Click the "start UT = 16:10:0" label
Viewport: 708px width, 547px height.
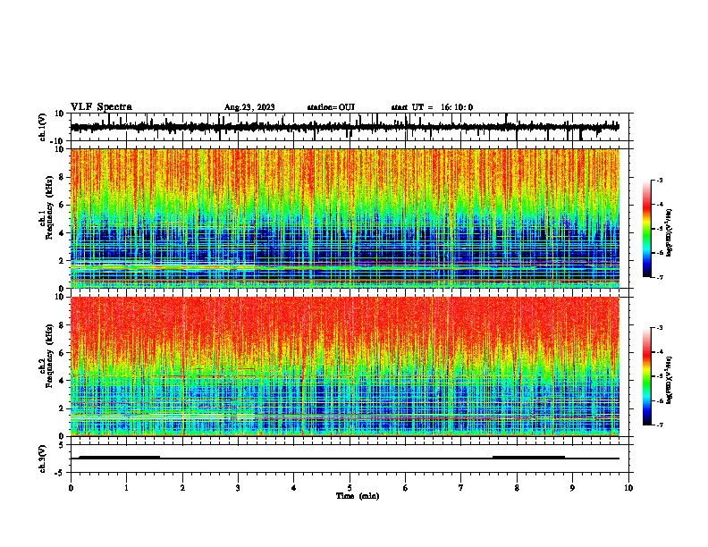point(432,107)
